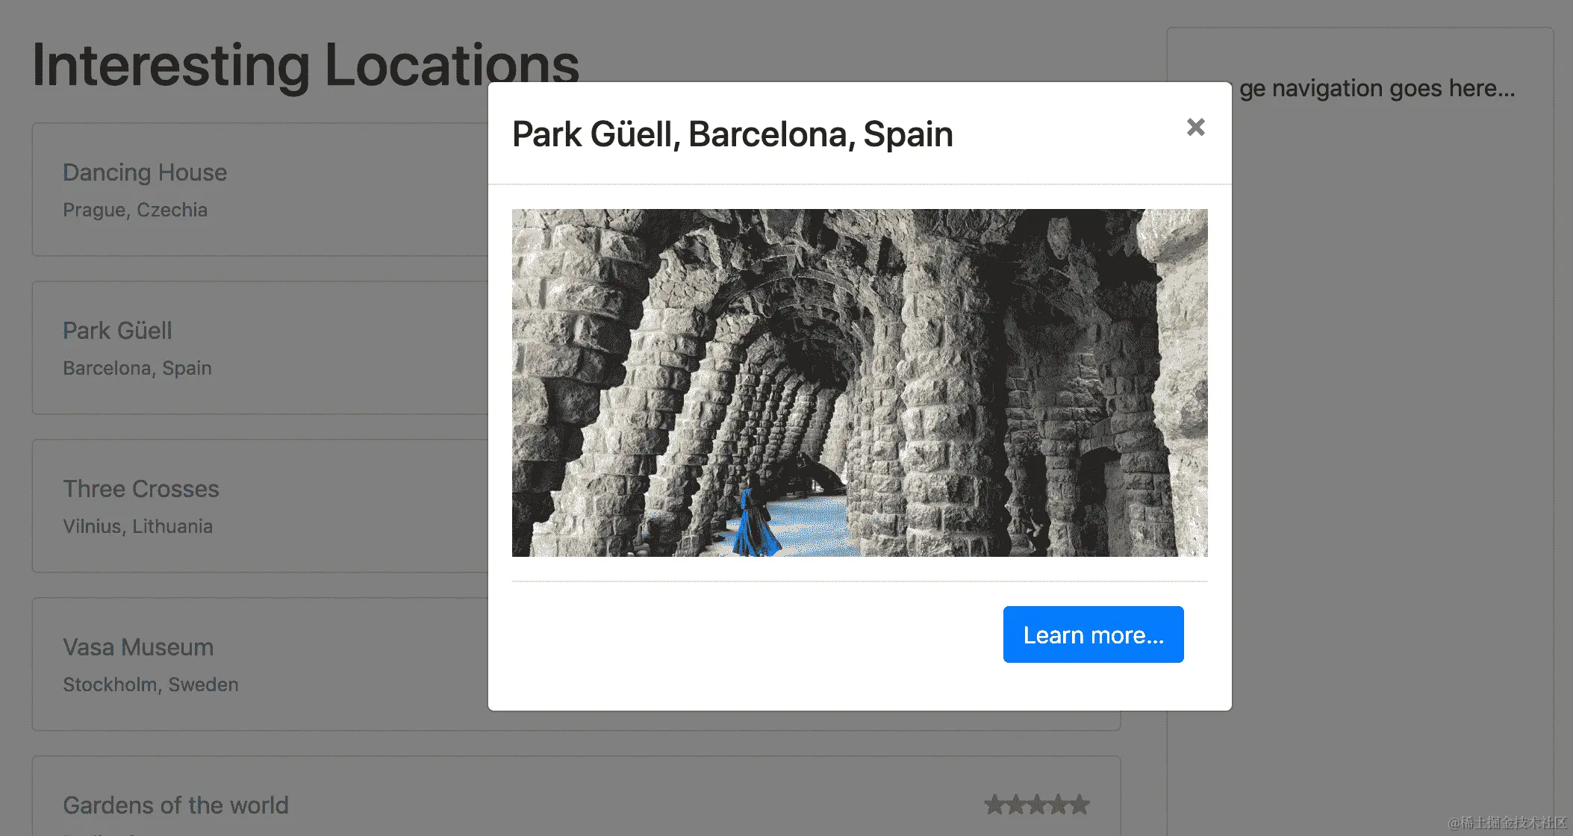Click the page navigation placeholder text
Screen dimensions: 1573x836
pos(1377,89)
